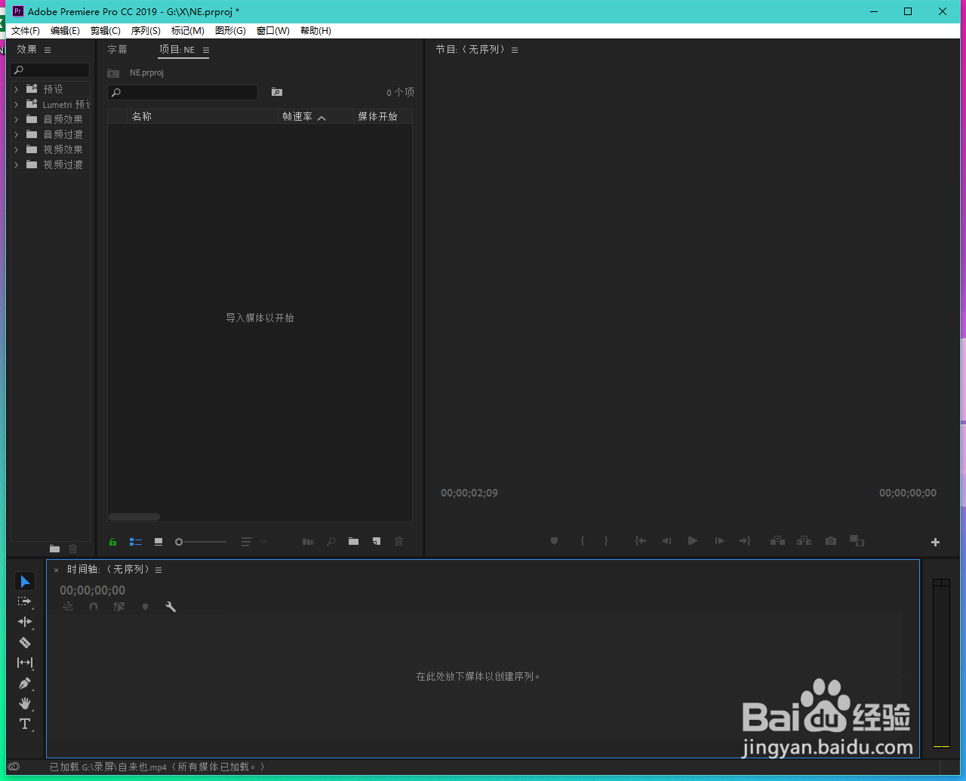Add marker in program monitor
This screenshot has width=966, height=781.
[554, 541]
